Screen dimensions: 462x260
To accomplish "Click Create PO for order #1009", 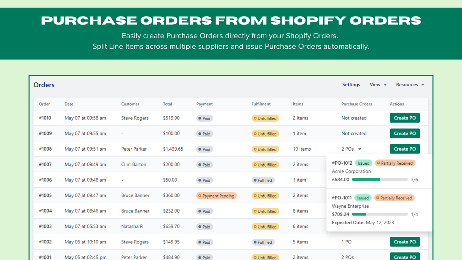I will 405,133.
